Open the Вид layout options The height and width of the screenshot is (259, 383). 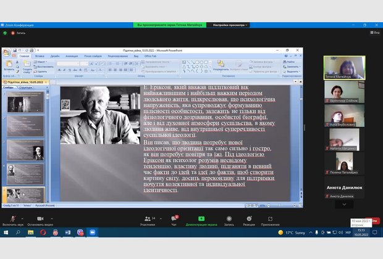(374, 33)
